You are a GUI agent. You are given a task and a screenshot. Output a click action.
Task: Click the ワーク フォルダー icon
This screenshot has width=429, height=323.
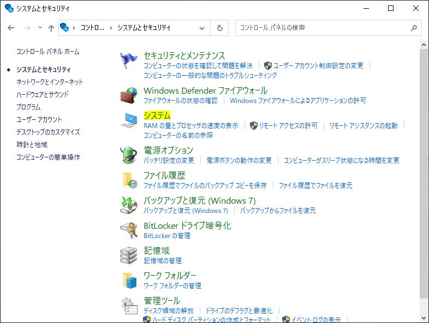[x=129, y=280]
